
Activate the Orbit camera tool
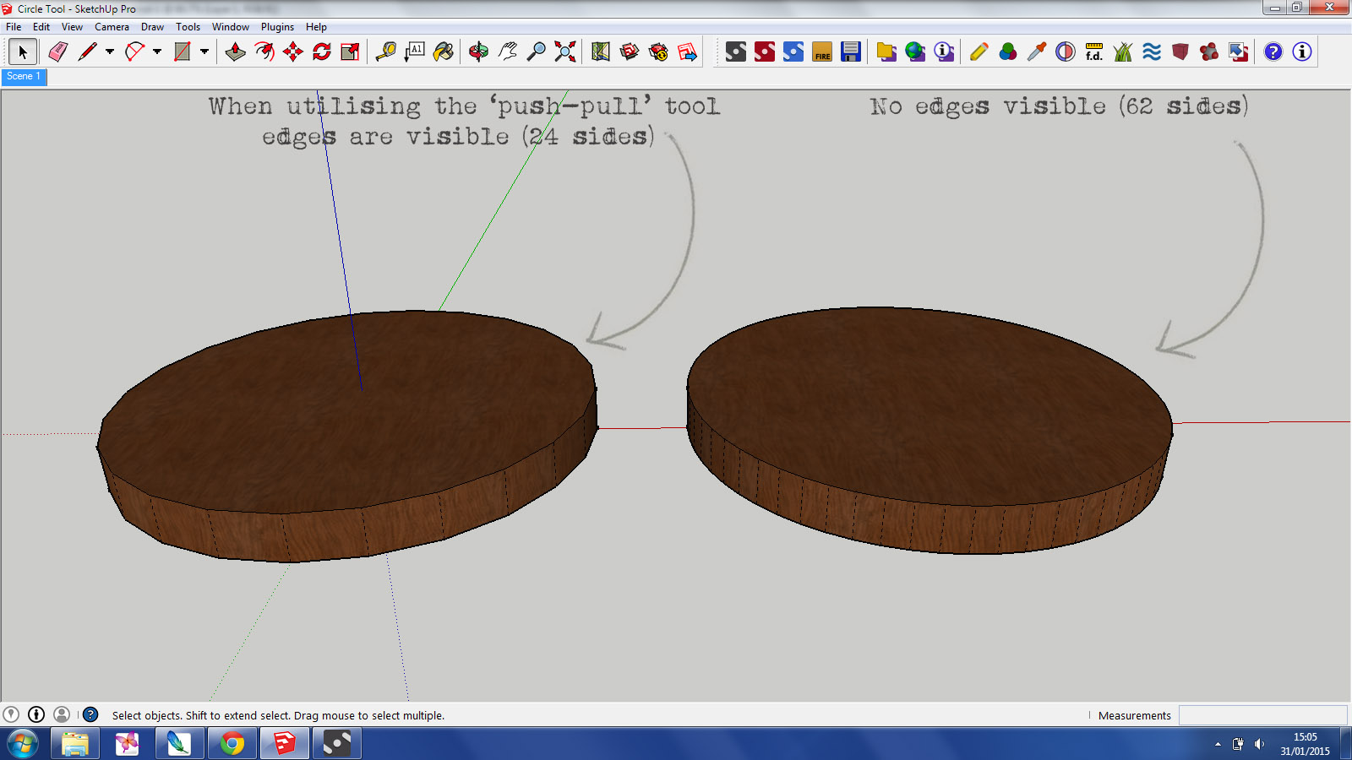point(478,52)
